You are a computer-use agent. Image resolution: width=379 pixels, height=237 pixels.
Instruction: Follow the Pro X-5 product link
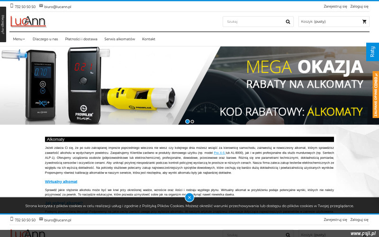coord(219,153)
